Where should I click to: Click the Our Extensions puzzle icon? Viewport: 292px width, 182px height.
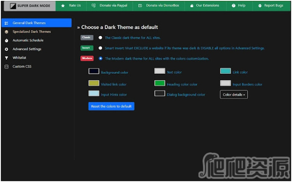[192, 6]
